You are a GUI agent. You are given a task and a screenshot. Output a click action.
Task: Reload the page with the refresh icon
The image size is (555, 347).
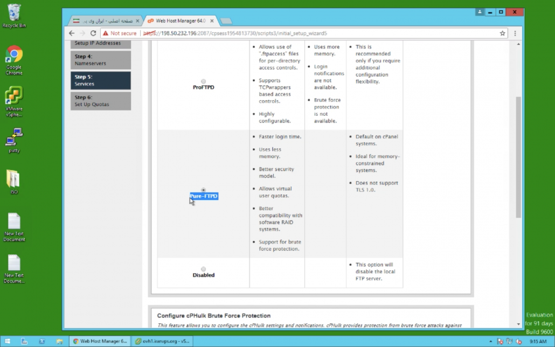pyautogui.click(x=93, y=33)
